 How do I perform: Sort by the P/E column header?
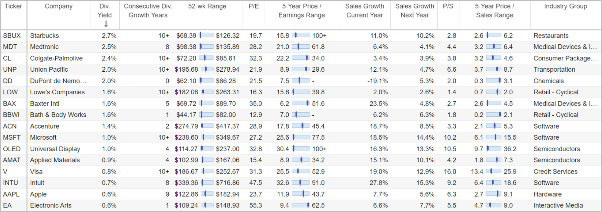[254, 6]
